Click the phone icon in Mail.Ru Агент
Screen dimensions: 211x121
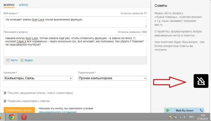tap(201, 110)
